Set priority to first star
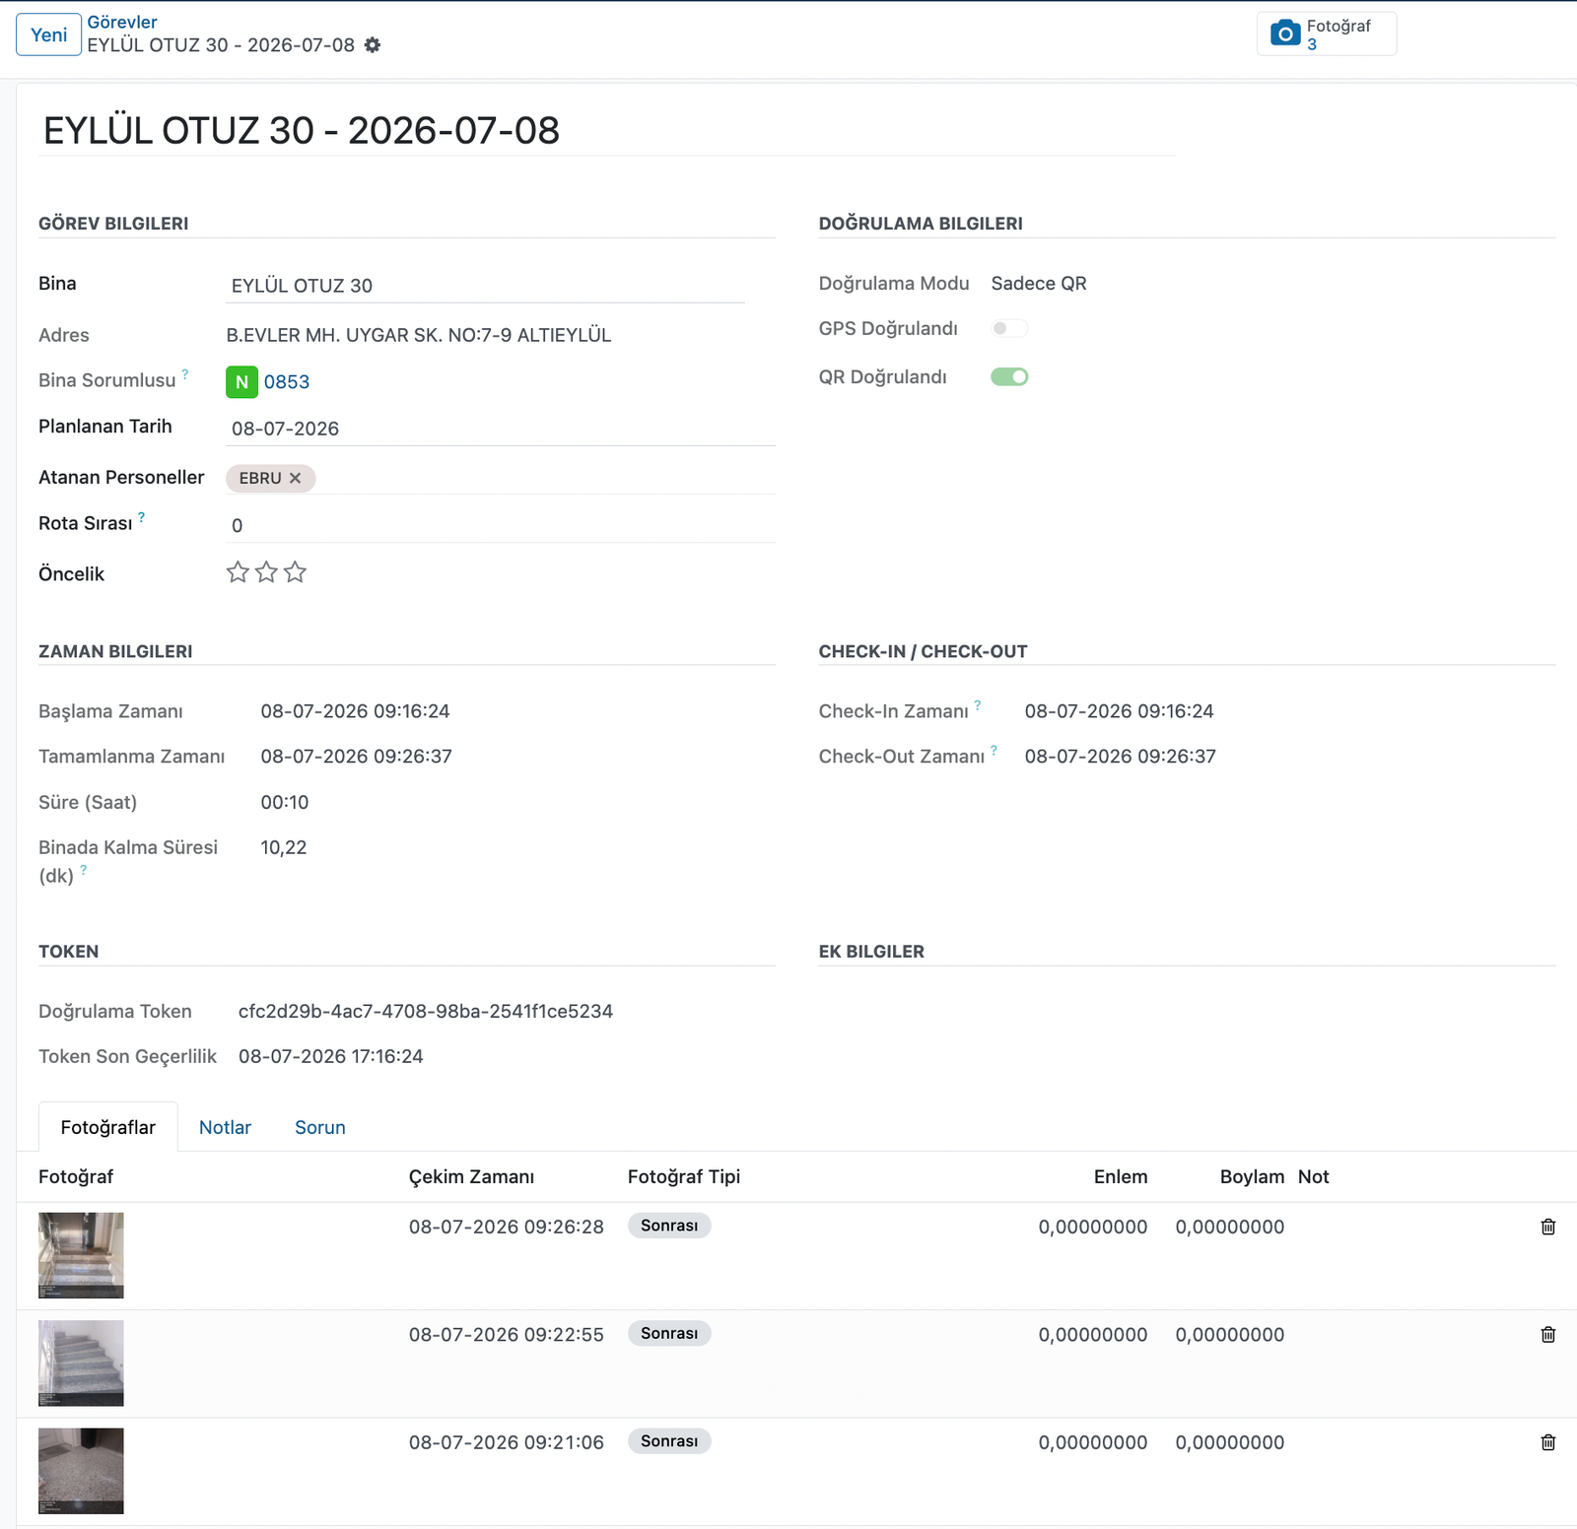Image resolution: width=1577 pixels, height=1529 pixels. click(238, 572)
